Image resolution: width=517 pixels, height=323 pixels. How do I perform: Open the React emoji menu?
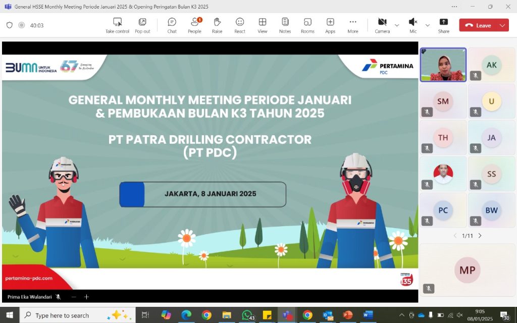(x=240, y=25)
